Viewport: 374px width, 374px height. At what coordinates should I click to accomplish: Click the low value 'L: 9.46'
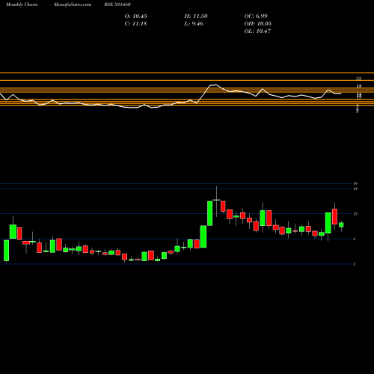194,24
